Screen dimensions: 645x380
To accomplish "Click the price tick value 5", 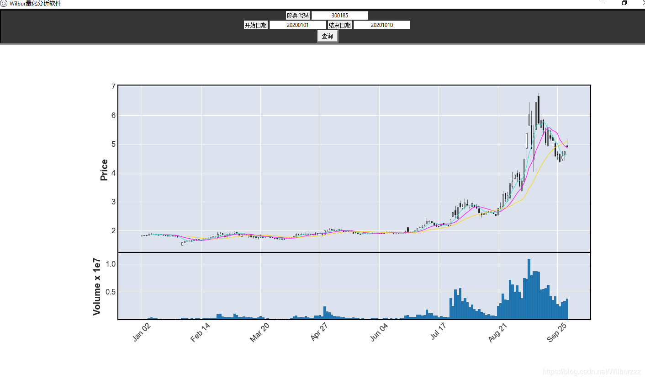I will [x=113, y=145].
